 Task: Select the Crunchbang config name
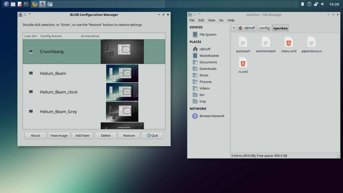coord(51,52)
